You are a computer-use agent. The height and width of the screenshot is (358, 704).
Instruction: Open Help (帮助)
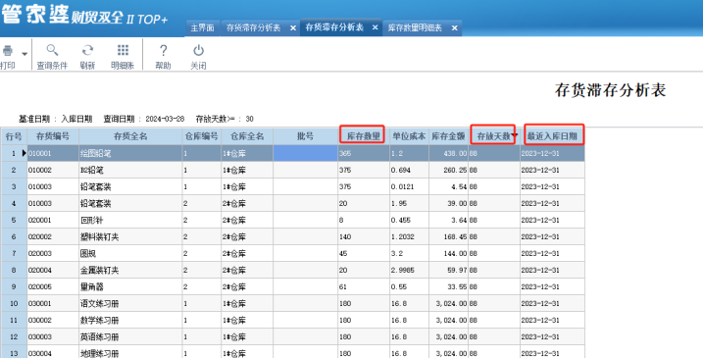(x=164, y=57)
